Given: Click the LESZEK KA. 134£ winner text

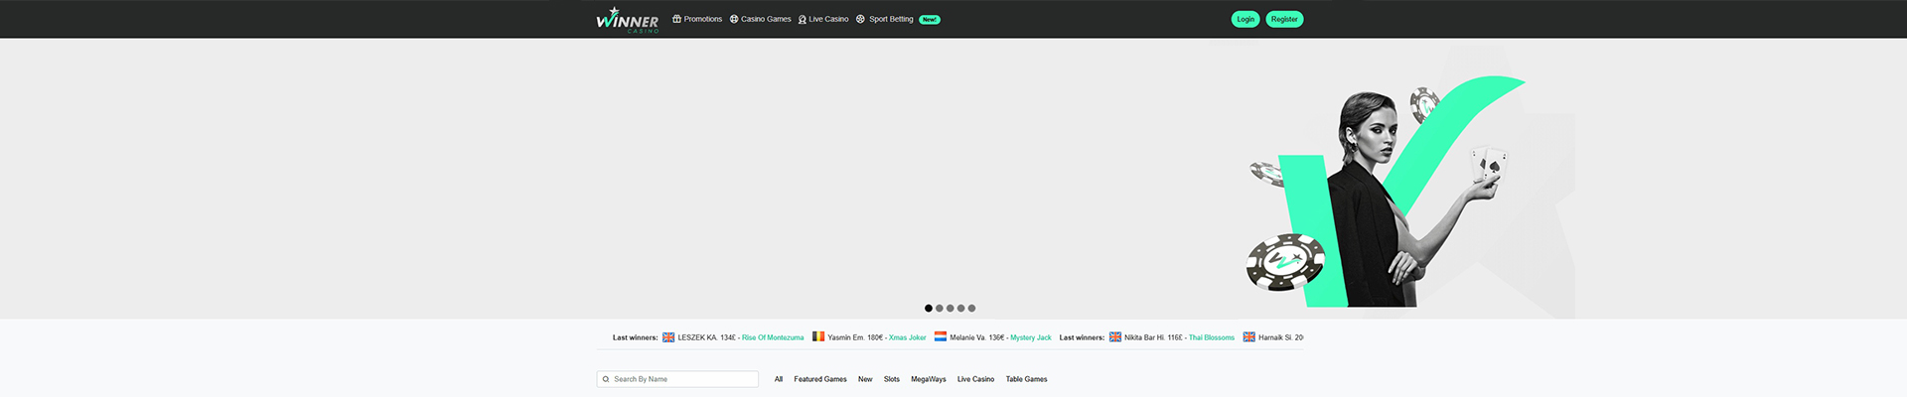Looking at the screenshot, I should point(706,337).
